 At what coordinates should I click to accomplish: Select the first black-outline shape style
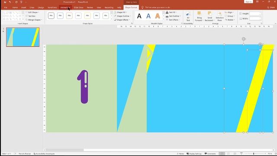click(x=51, y=16)
